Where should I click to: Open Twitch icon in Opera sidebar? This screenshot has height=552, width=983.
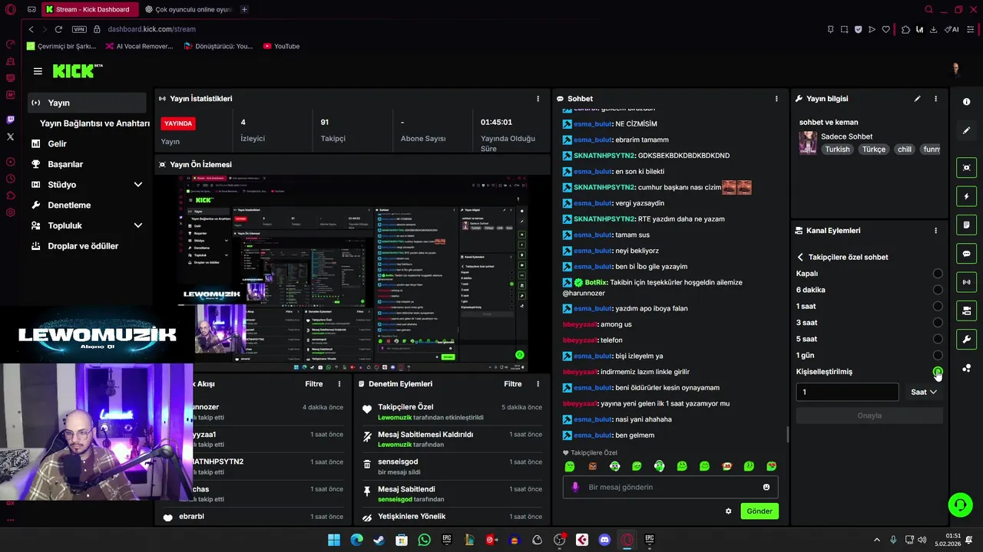10,120
